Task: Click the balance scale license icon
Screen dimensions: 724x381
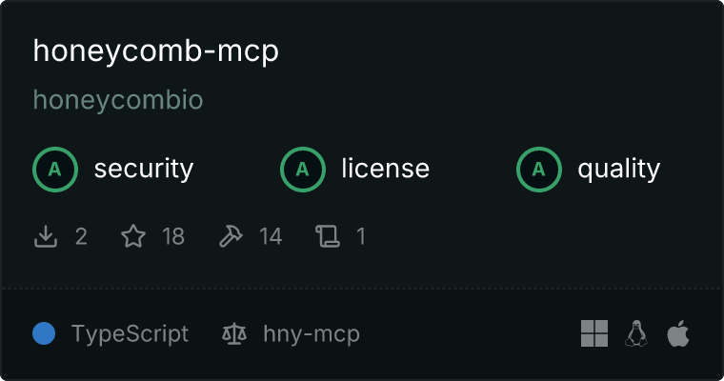Action: coord(234,334)
